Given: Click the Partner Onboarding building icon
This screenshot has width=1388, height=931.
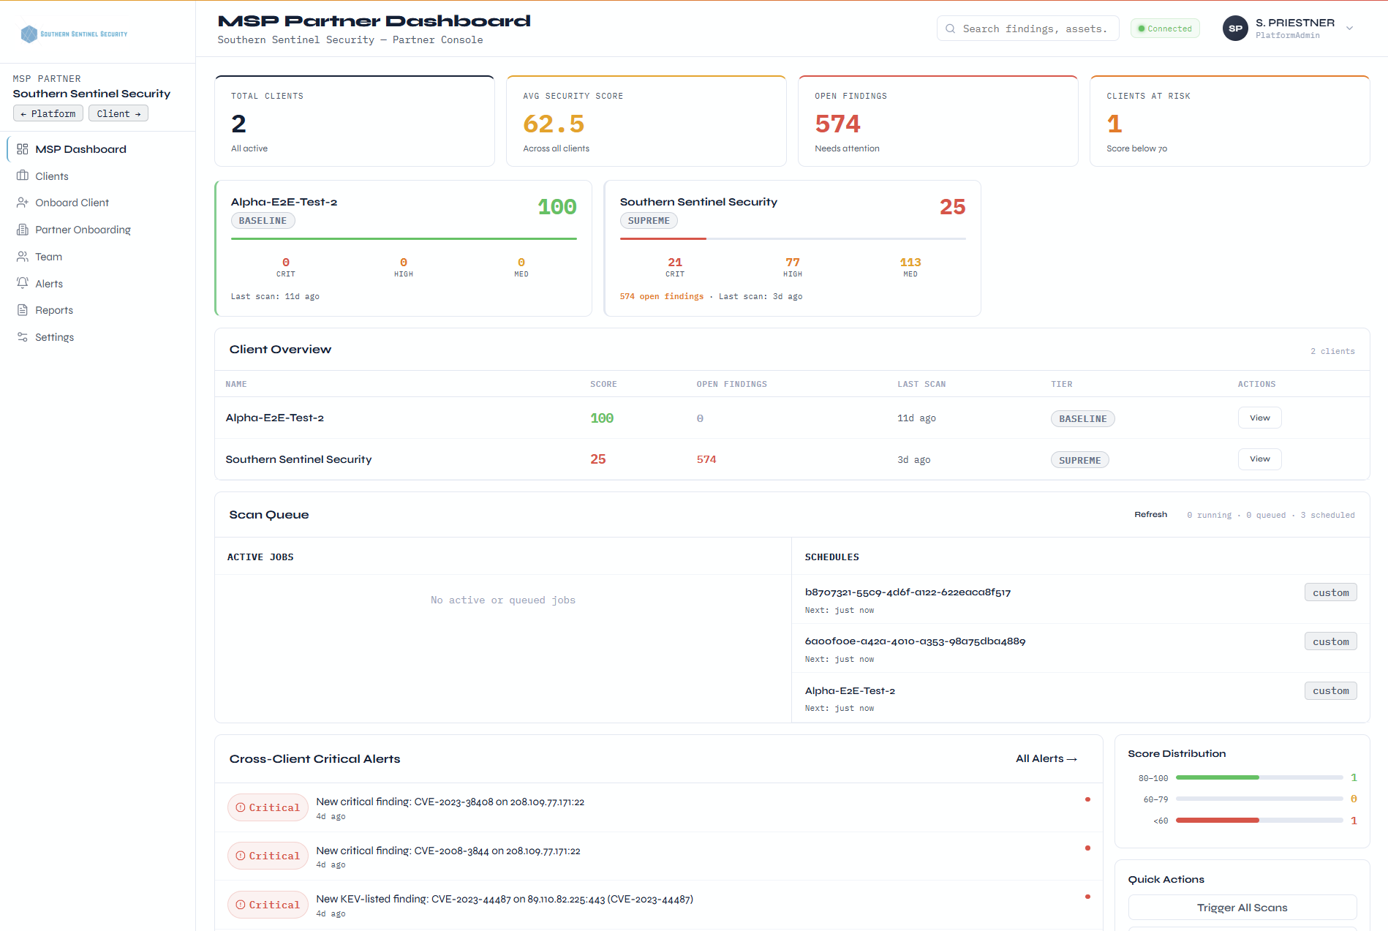Looking at the screenshot, I should [23, 230].
